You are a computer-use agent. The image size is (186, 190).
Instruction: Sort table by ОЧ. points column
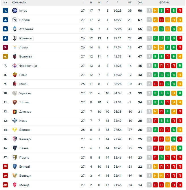[x=140, y=3]
